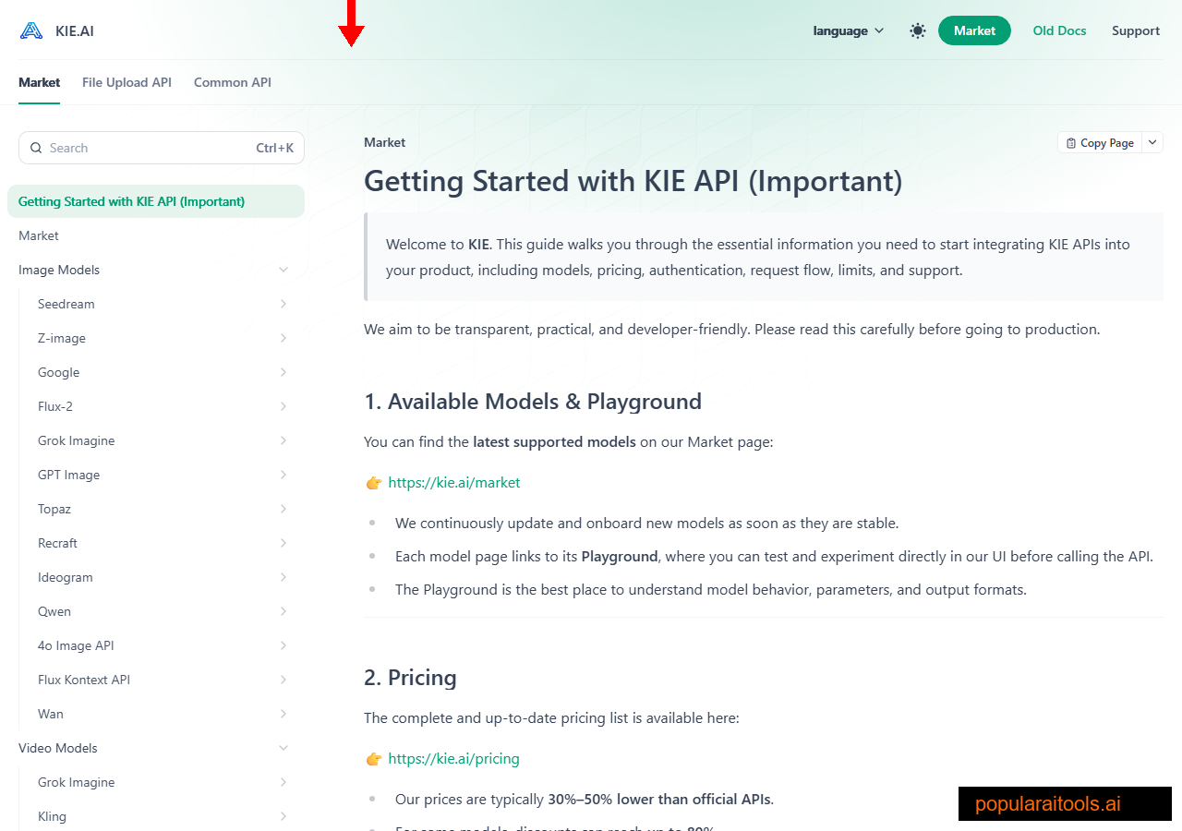1182x831 pixels.
Task: Collapse the Image Models section
Action: [283, 269]
